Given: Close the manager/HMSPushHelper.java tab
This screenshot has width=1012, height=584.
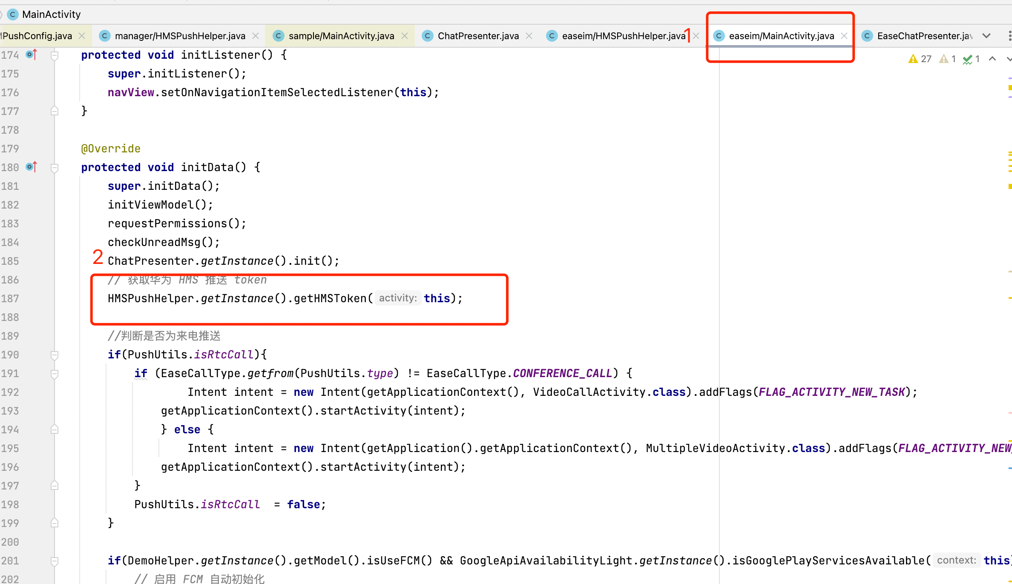Looking at the screenshot, I should [256, 36].
